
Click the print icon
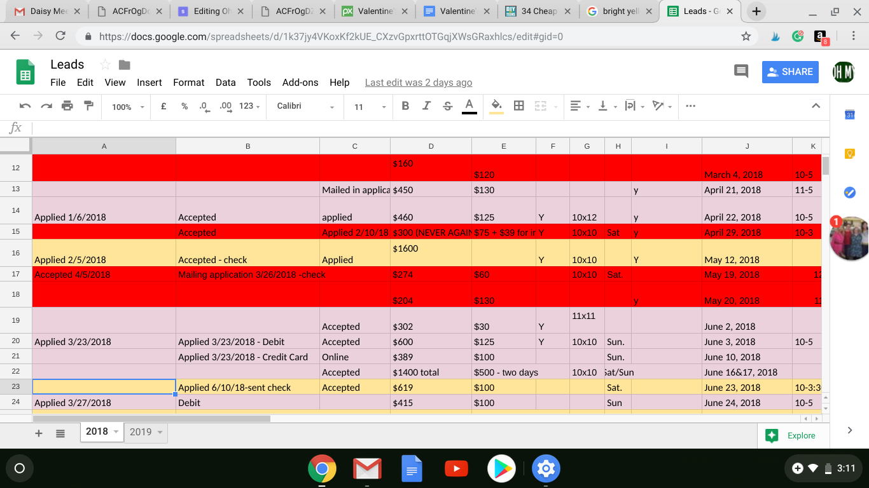pyautogui.click(x=67, y=106)
